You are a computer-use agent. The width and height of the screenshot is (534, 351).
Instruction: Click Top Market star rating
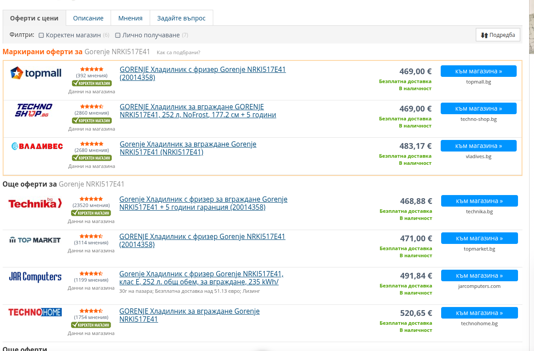tap(91, 236)
